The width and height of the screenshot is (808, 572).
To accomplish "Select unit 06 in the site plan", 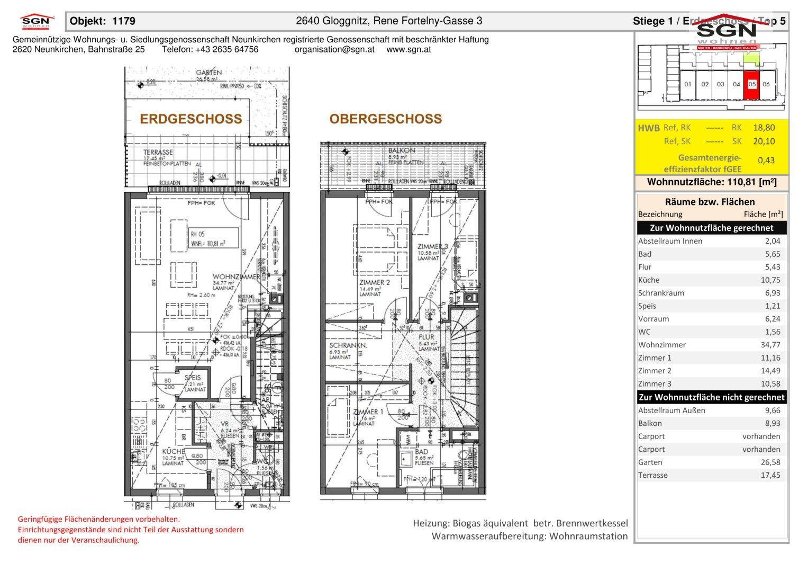I will pyautogui.click(x=766, y=85).
